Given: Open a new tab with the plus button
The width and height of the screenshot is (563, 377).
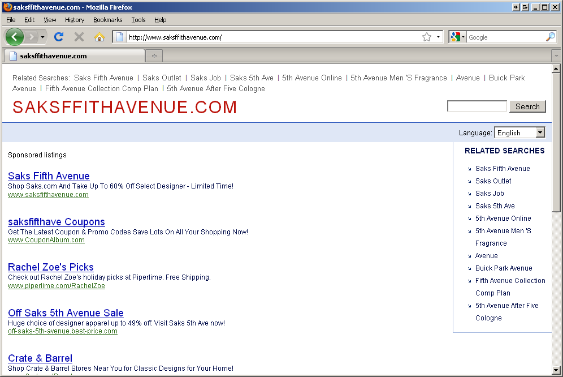Looking at the screenshot, I should (x=154, y=56).
